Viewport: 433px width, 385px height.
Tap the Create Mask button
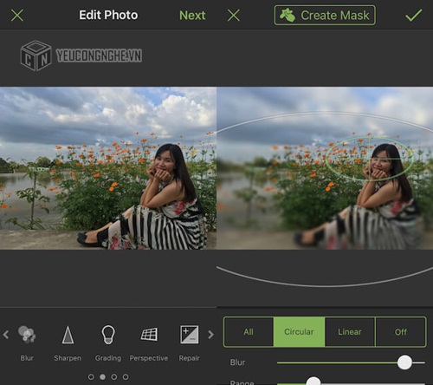click(x=325, y=15)
